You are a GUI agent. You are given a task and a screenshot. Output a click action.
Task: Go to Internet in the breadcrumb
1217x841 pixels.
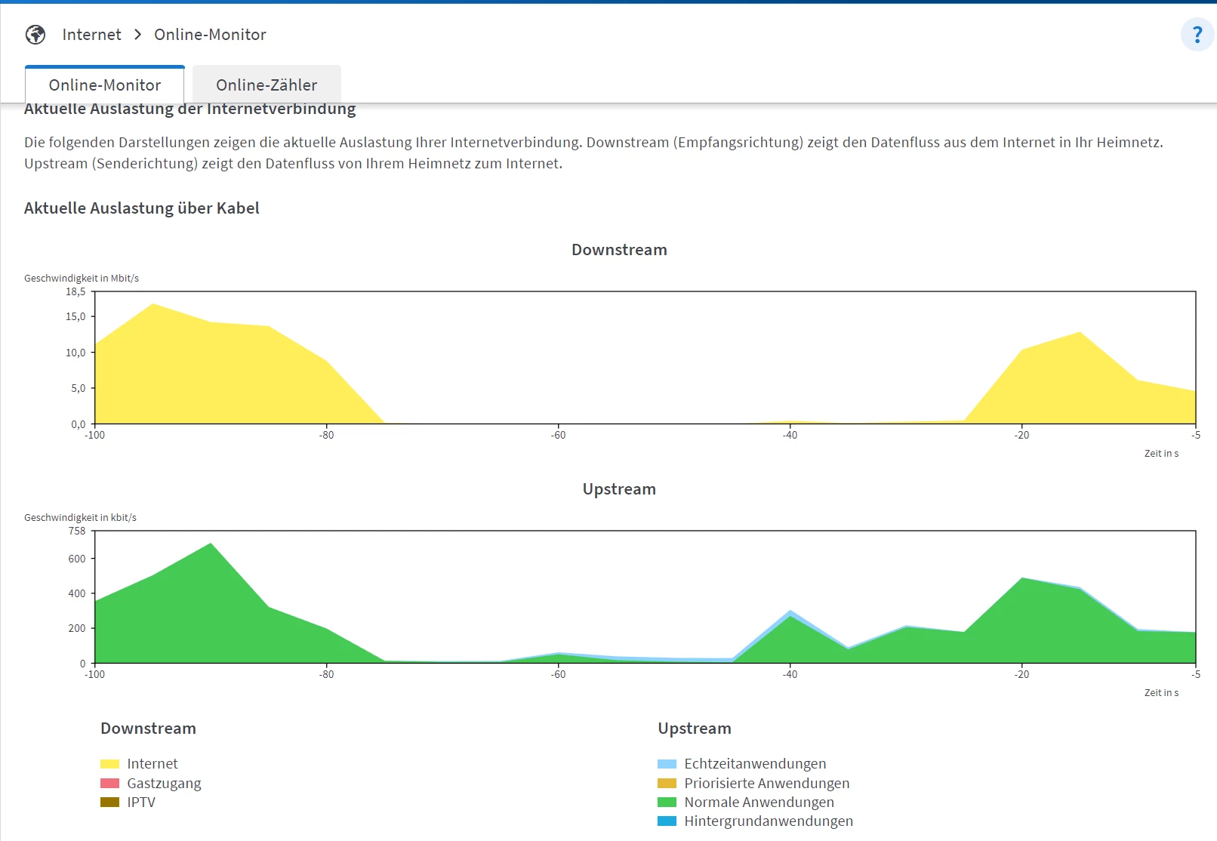tap(91, 35)
